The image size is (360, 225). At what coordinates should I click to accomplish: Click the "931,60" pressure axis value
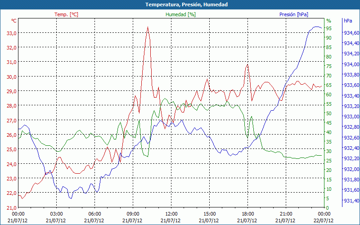[x=351, y=190]
